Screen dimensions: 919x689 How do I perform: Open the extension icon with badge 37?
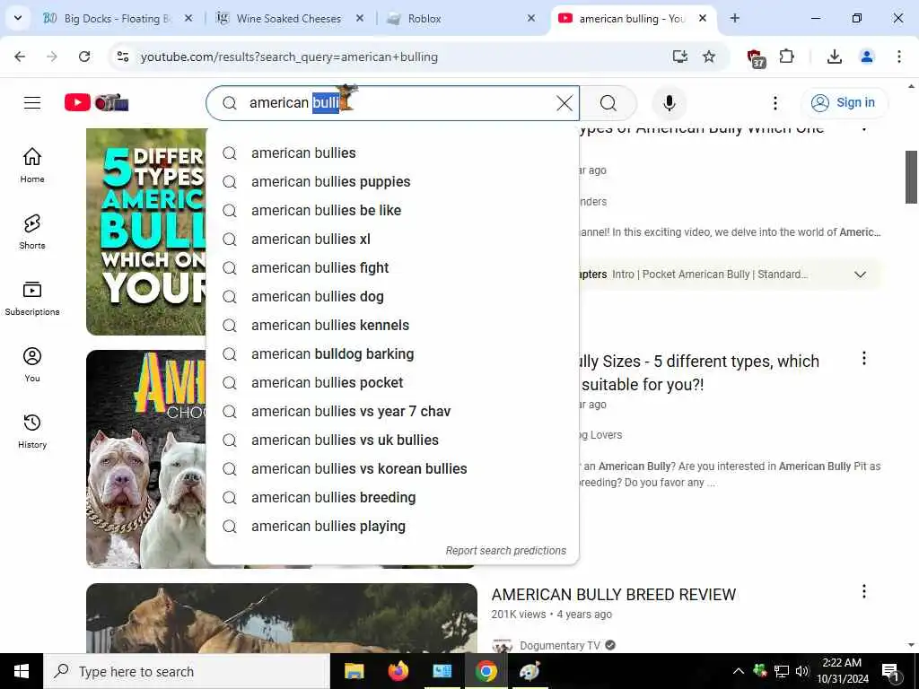point(756,58)
